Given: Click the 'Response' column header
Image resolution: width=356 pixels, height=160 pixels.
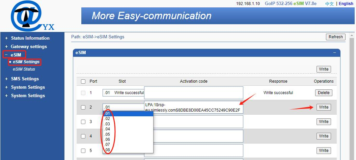Looking at the screenshot, I should (278, 81).
